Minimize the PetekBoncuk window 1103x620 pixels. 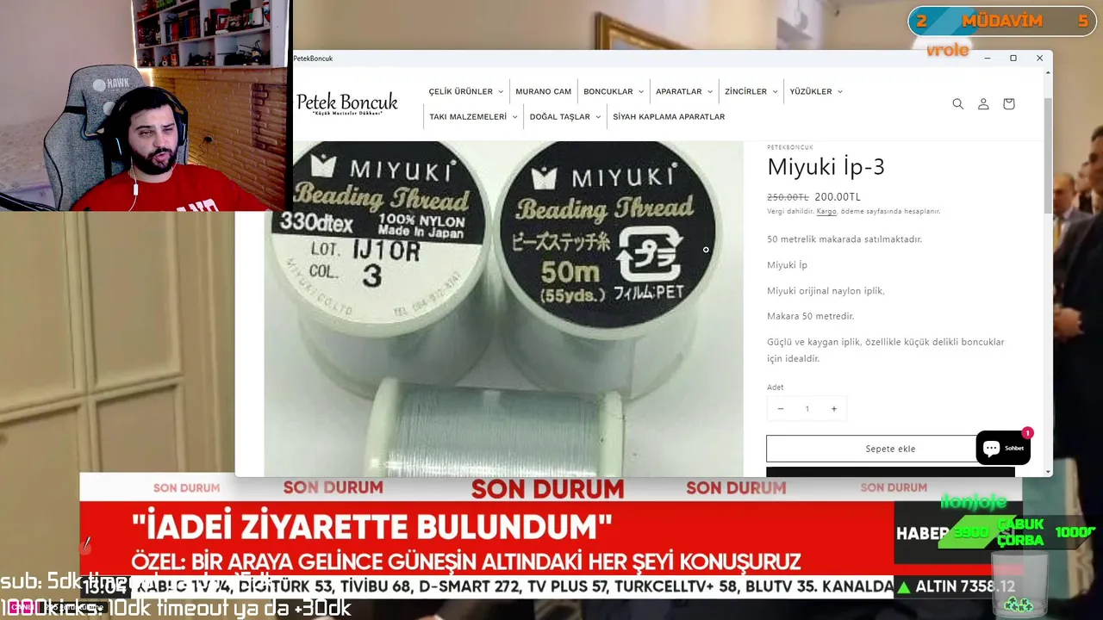coord(988,58)
